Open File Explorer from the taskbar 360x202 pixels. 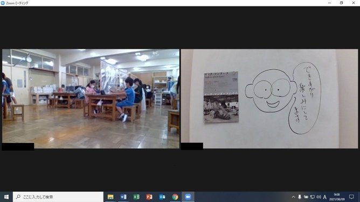pyautogui.click(x=110, y=197)
